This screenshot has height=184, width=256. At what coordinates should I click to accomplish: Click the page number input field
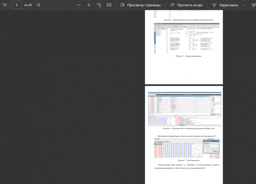[x=17, y=5]
